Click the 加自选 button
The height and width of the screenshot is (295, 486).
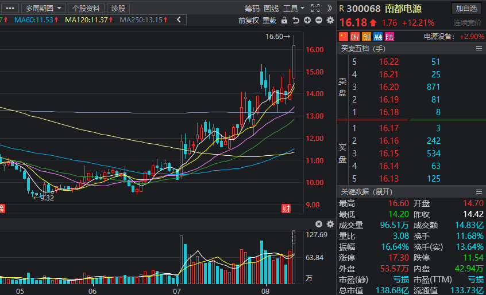(467, 8)
